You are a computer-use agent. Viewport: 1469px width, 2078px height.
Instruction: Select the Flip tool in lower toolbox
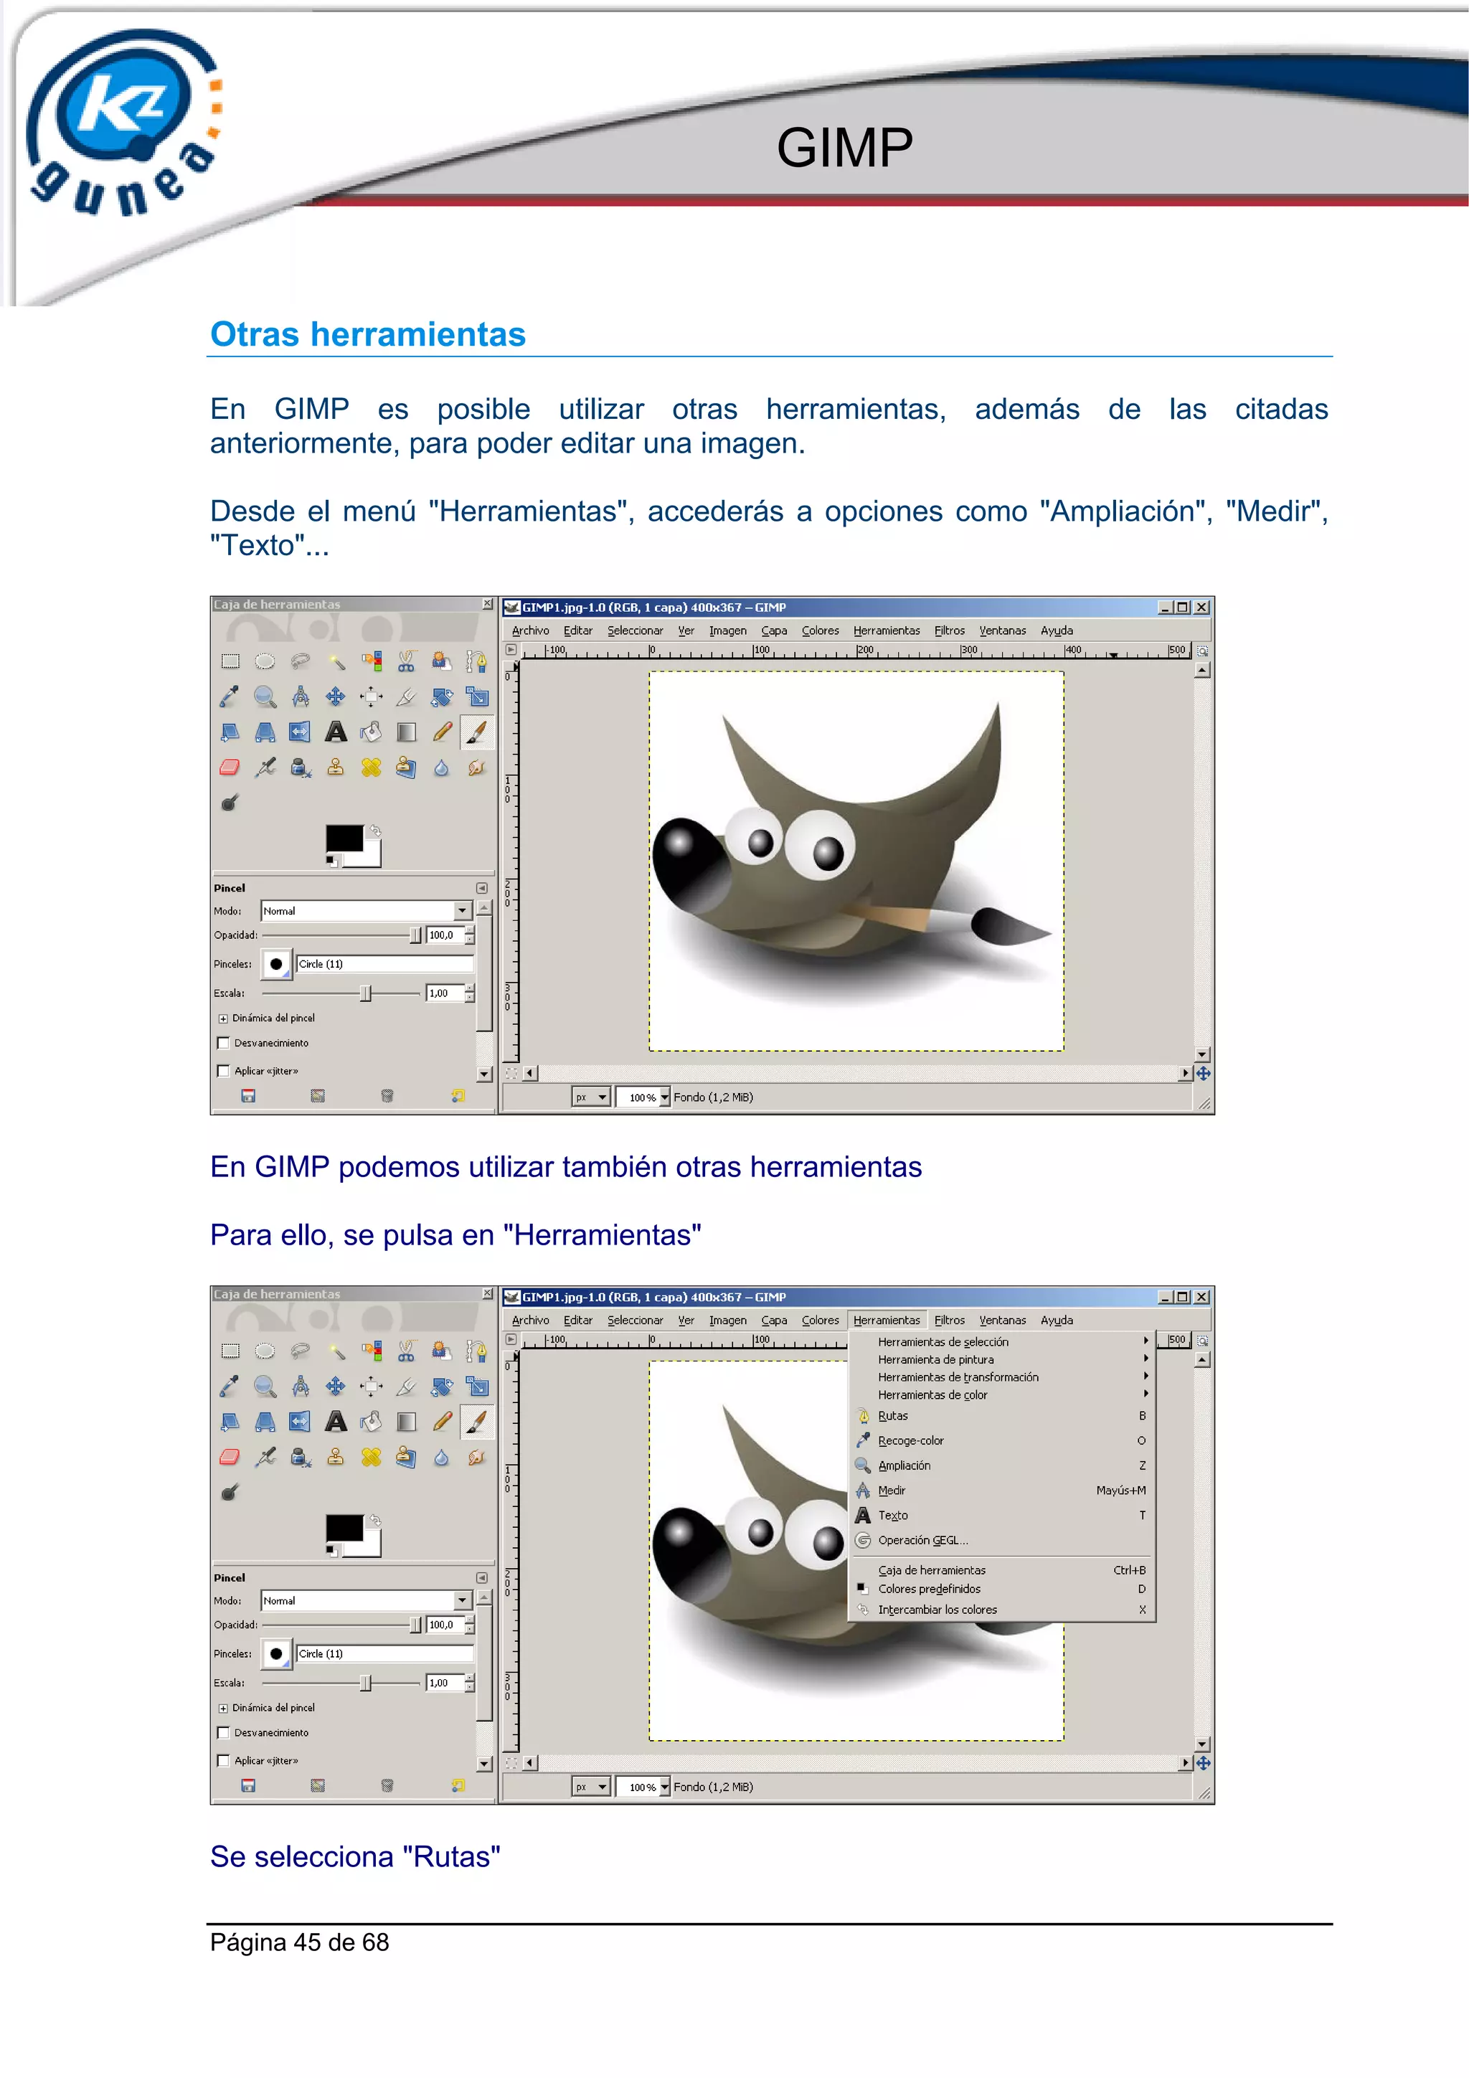click(301, 1422)
